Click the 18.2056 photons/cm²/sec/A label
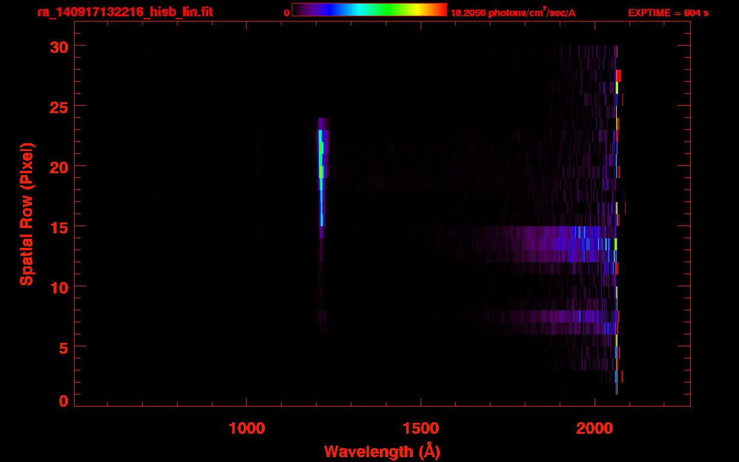739x462 pixels. click(x=513, y=12)
